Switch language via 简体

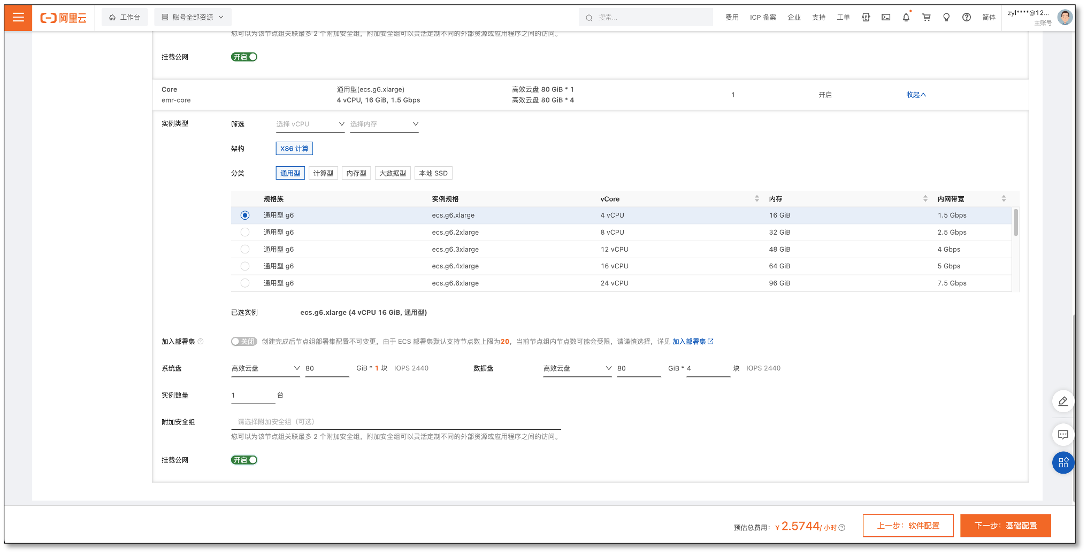point(989,18)
